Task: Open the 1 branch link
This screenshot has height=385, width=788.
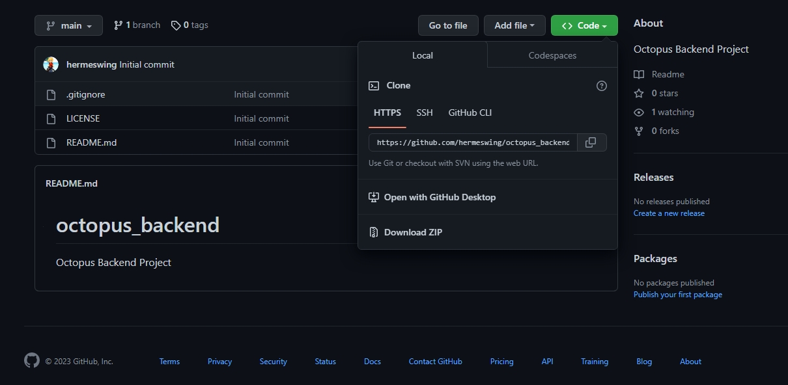Action: coord(137,25)
